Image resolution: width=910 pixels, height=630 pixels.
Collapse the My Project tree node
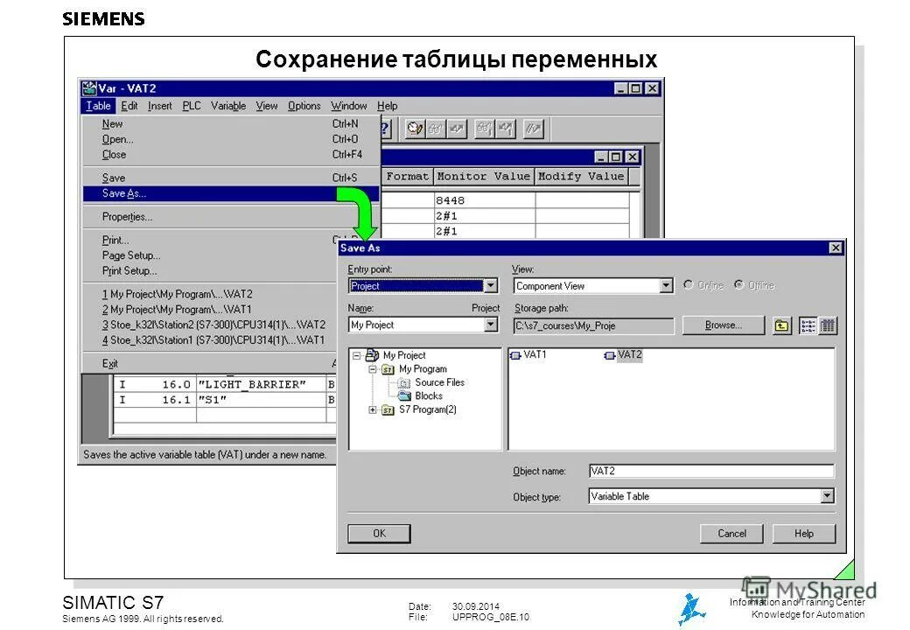coord(357,355)
